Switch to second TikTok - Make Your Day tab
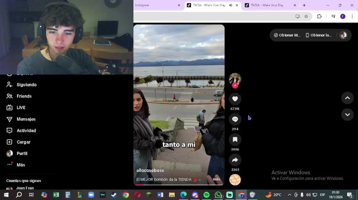Screen dimensions: 358x200 click(x=267, y=5)
